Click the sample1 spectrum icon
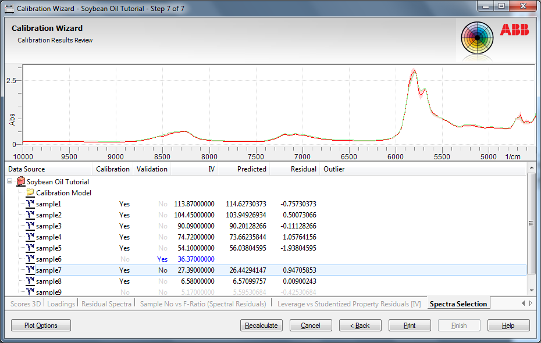Image resolution: width=541 pixels, height=343 pixels. click(30, 204)
